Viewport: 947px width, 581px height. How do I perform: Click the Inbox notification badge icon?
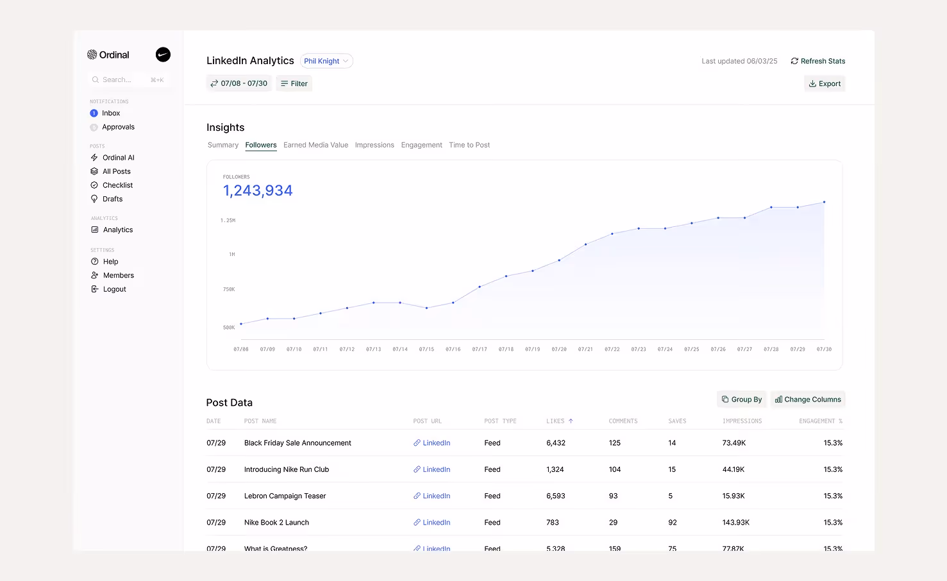[x=94, y=113]
